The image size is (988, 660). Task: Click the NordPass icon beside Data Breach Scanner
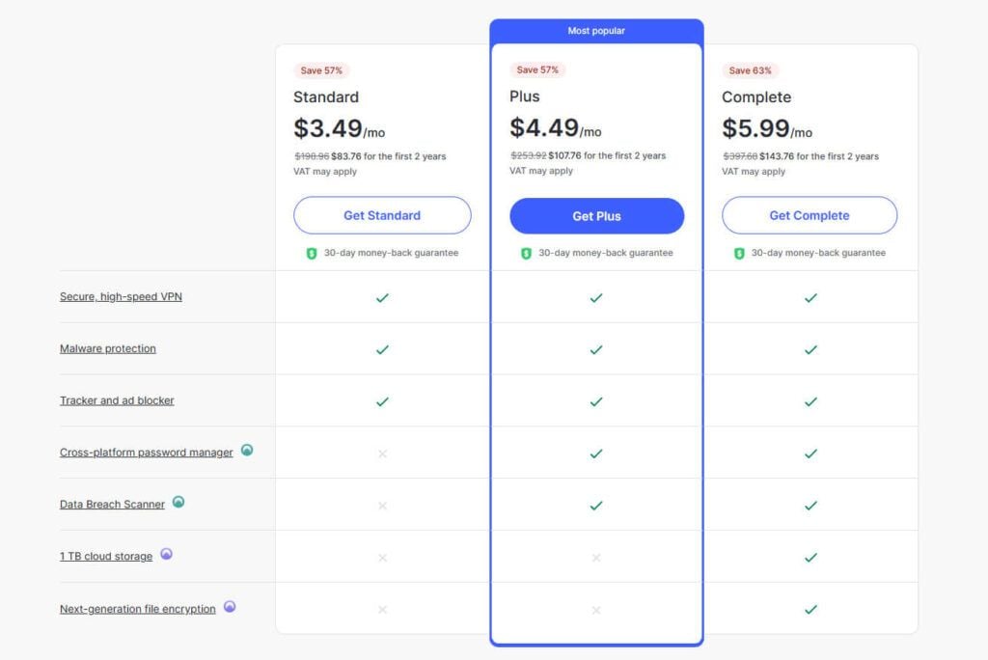coord(178,502)
